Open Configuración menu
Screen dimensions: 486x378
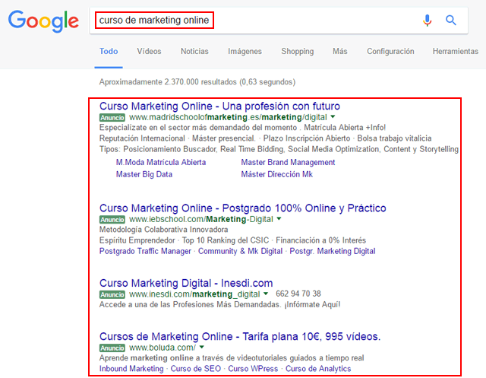click(390, 51)
